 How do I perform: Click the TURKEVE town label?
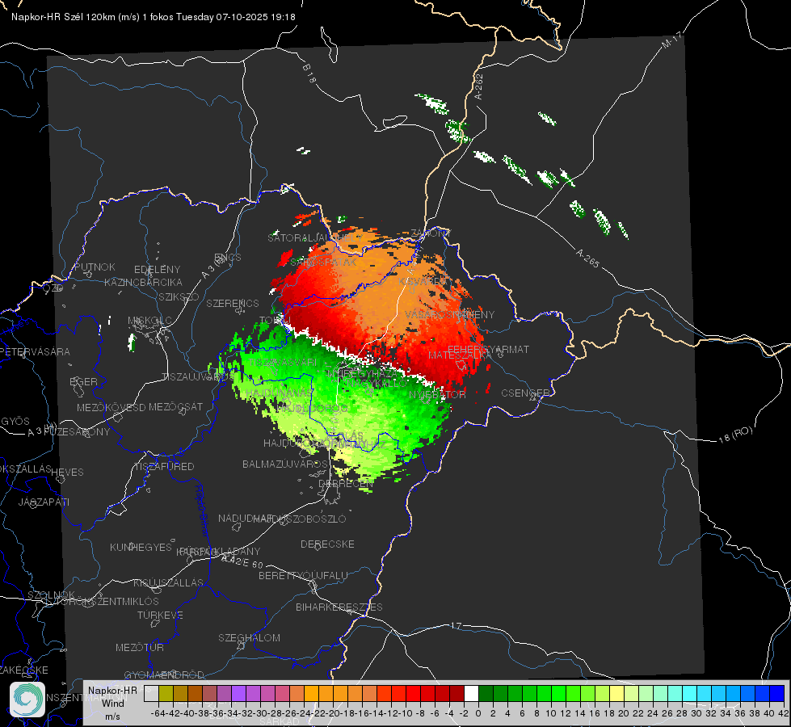click(x=160, y=615)
